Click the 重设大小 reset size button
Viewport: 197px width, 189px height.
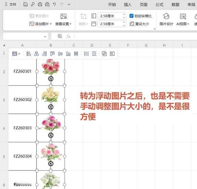point(139,24)
